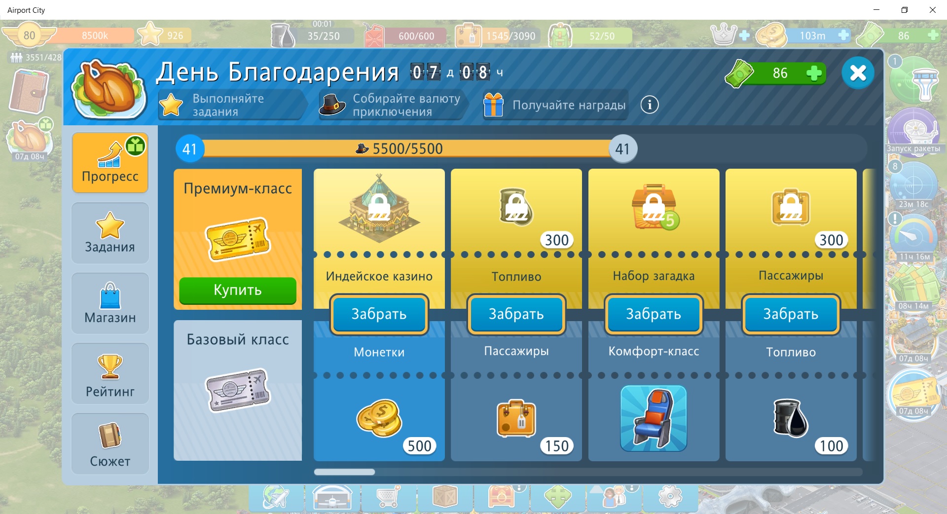This screenshot has height=514, width=947.
Task: Click the 100 fuel barrel reward icon
Action: (791, 418)
